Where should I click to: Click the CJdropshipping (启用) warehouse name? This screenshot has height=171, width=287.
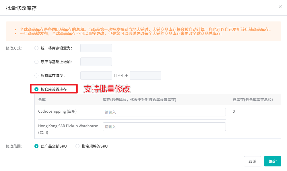click(57, 112)
